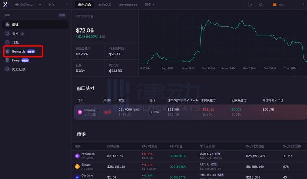Click the Rewards sidebar icon
The width and height of the screenshot is (307, 179).
[x=7, y=51]
